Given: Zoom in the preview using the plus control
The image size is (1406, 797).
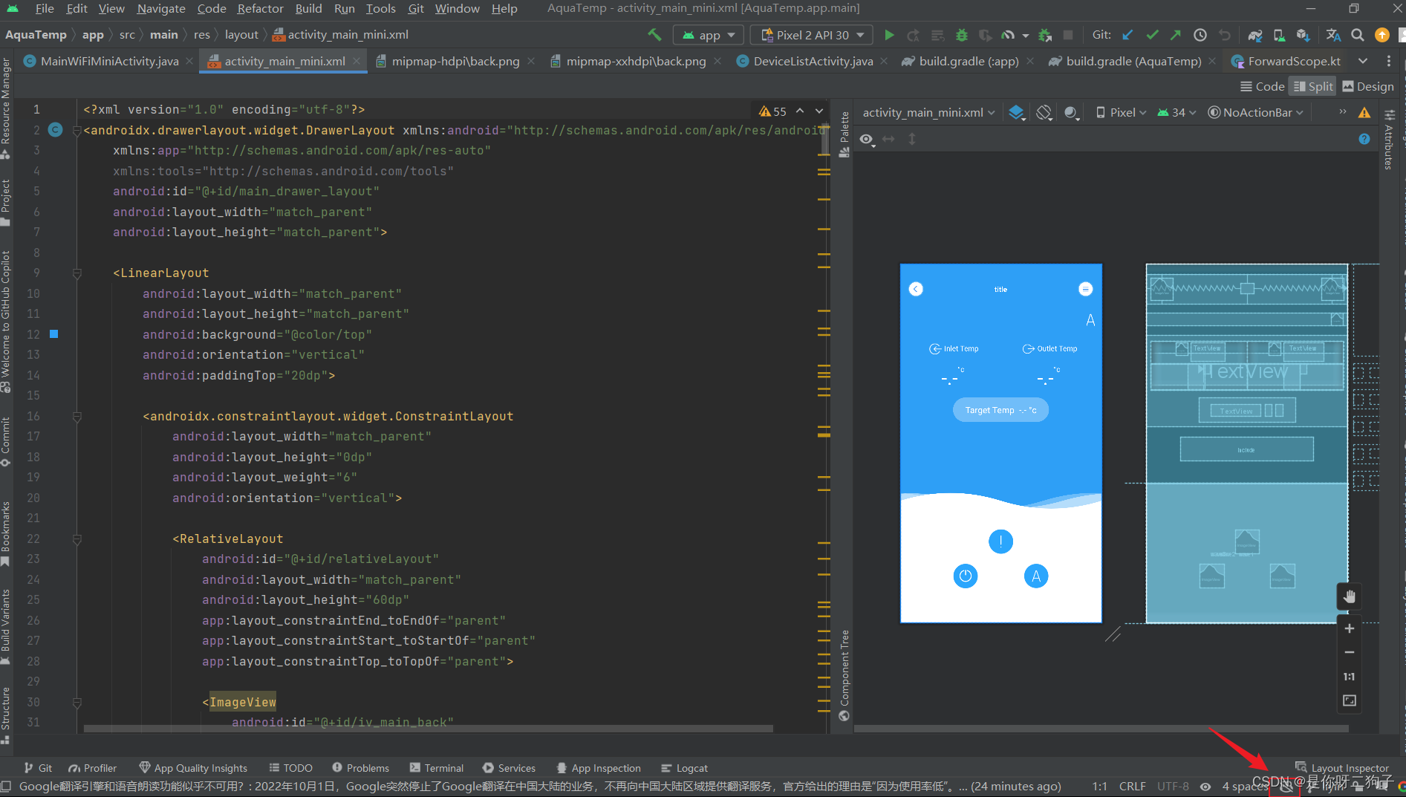Looking at the screenshot, I should pyautogui.click(x=1350, y=628).
